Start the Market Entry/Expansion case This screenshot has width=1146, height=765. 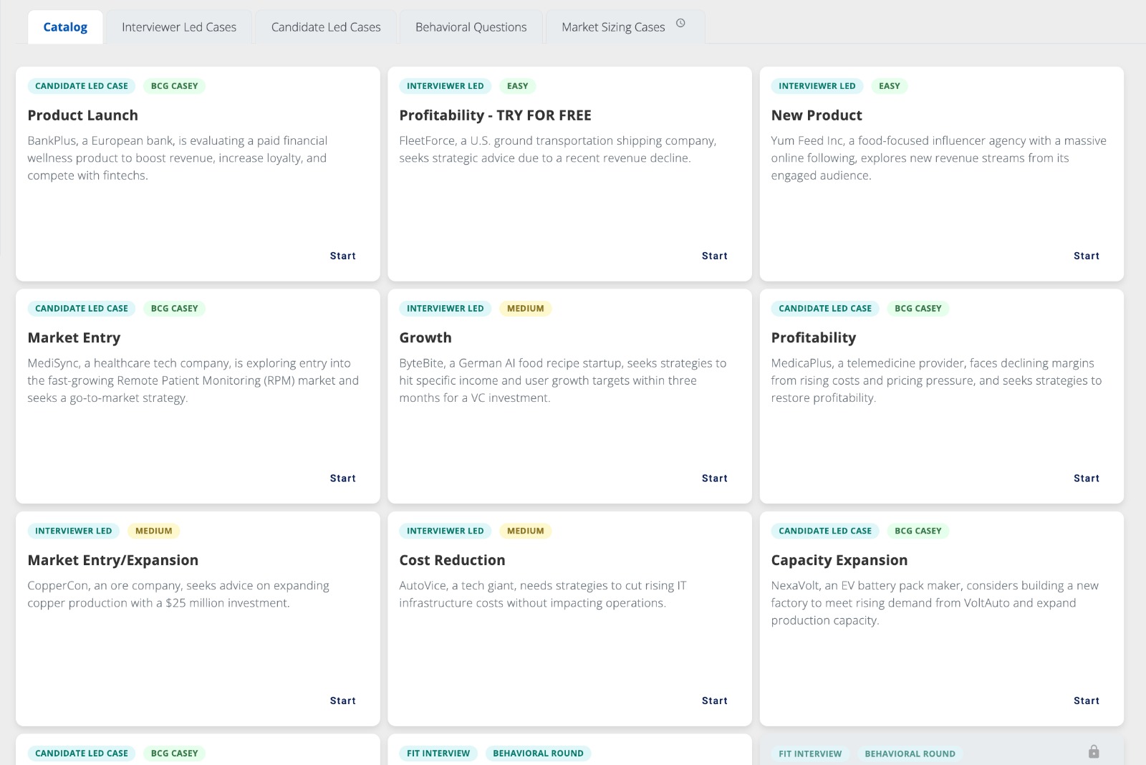point(342,701)
